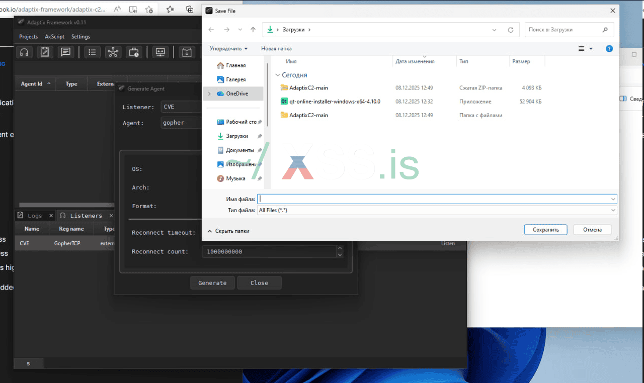Expand the address bar history dropdown

(495, 30)
